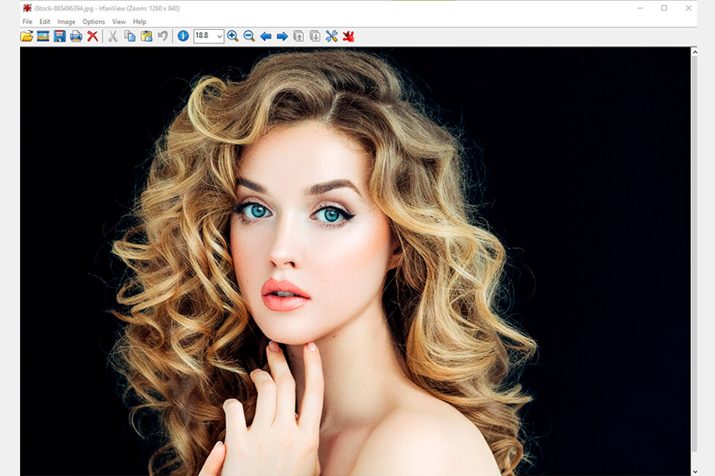Paste from clipboard using the Paste icon
The height and width of the screenshot is (476, 715).
click(x=146, y=35)
